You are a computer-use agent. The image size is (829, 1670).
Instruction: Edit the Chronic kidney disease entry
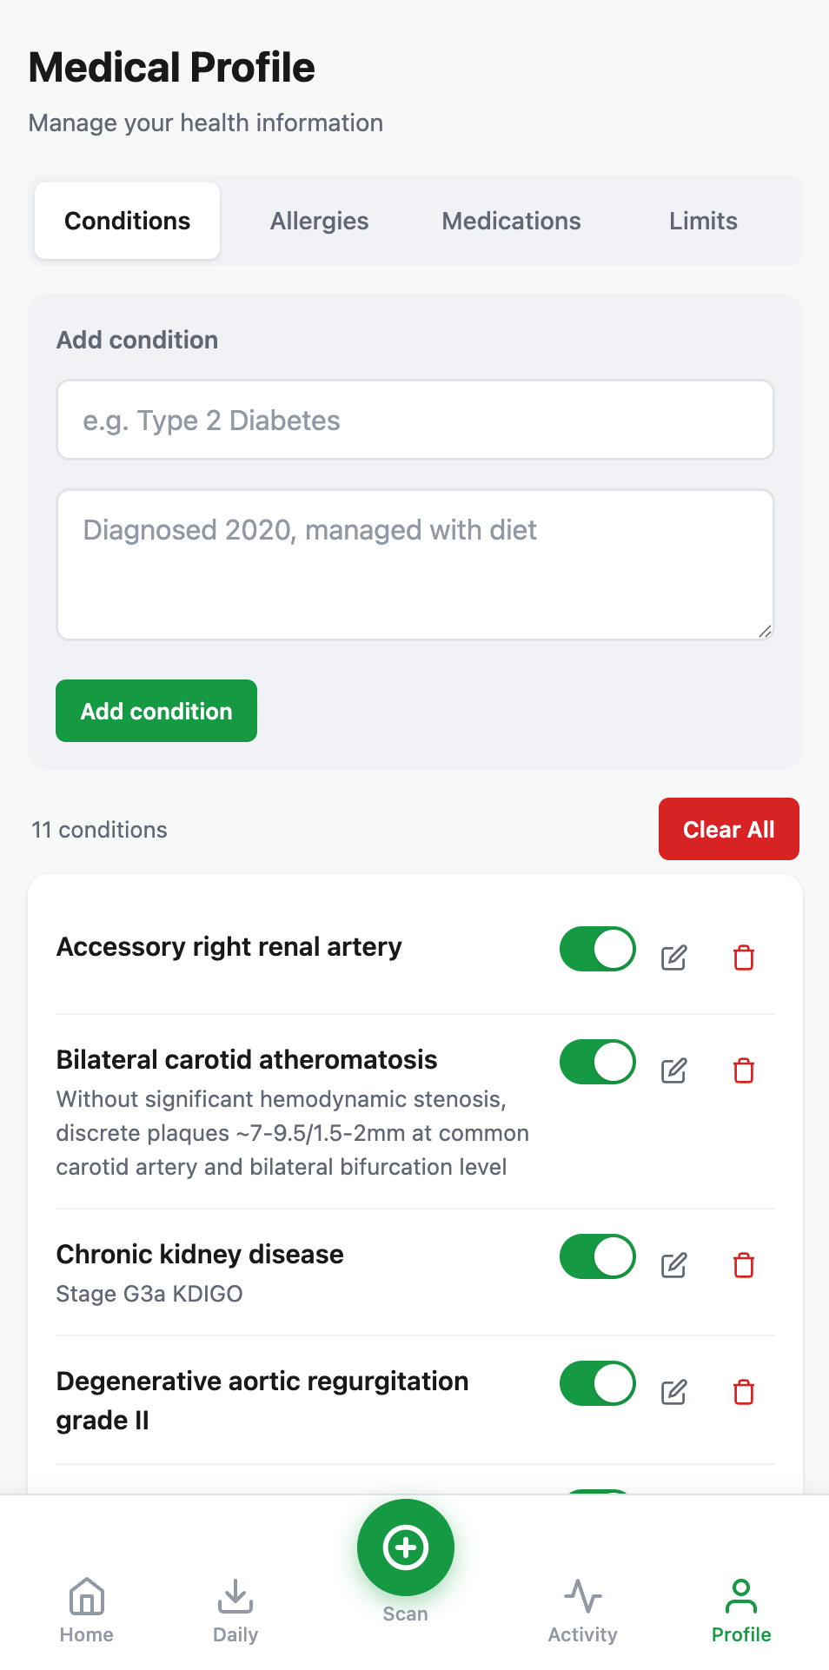point(673,1265)
